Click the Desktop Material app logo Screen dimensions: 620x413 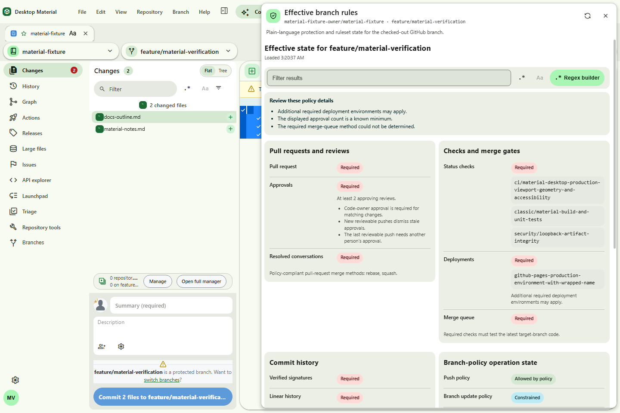(x=7, y=12)
